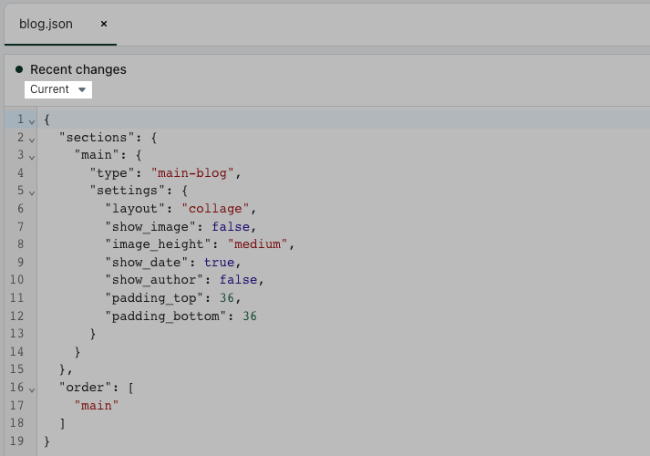This screenshot has height=456, width=650.
Task: Click the false value of show_author
Action: (x=241, y=280)
